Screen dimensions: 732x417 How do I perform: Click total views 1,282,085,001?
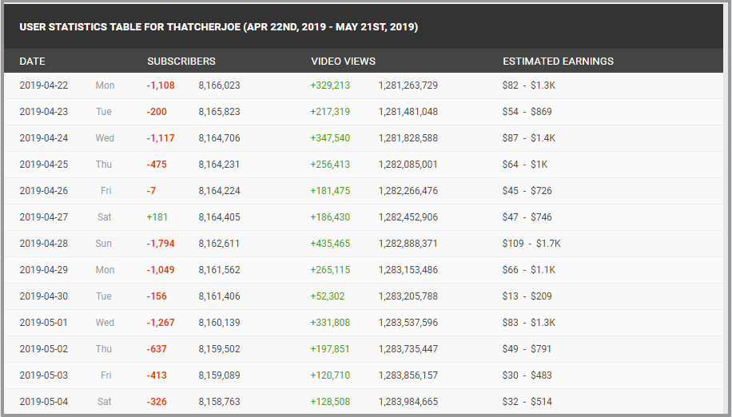tap(408, 165)
